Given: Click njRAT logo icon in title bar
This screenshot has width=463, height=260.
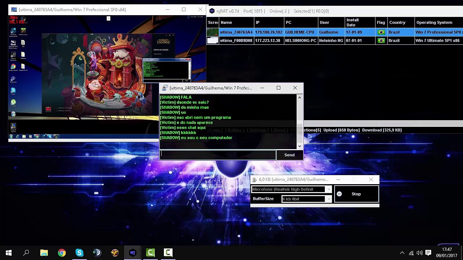Looking at the screenshot, I should (x=212, y=11).
